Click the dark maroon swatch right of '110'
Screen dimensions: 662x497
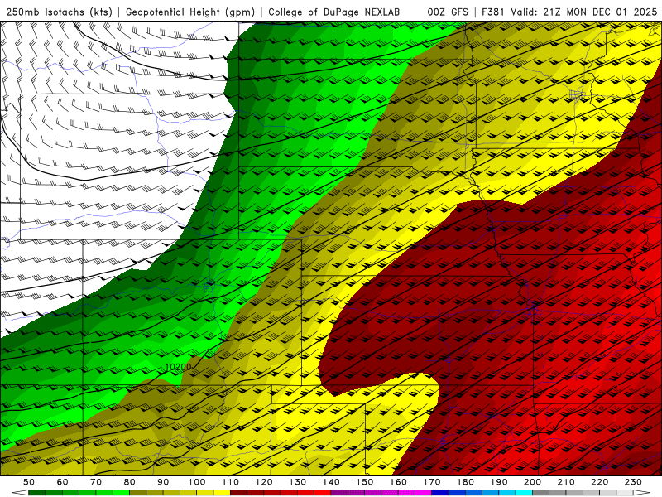239,493
